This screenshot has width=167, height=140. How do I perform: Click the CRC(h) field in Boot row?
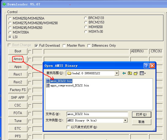pyautogui.click(x=156, y=52)
